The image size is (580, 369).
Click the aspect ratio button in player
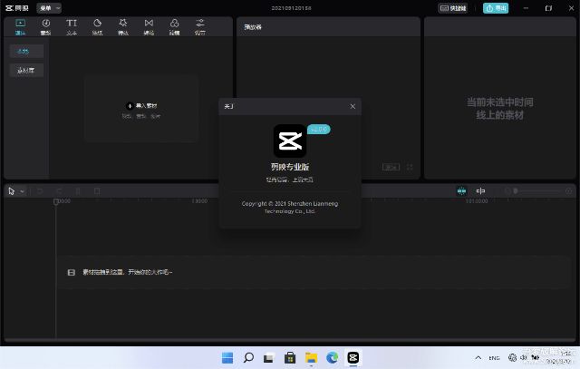(x=391, y=168)
